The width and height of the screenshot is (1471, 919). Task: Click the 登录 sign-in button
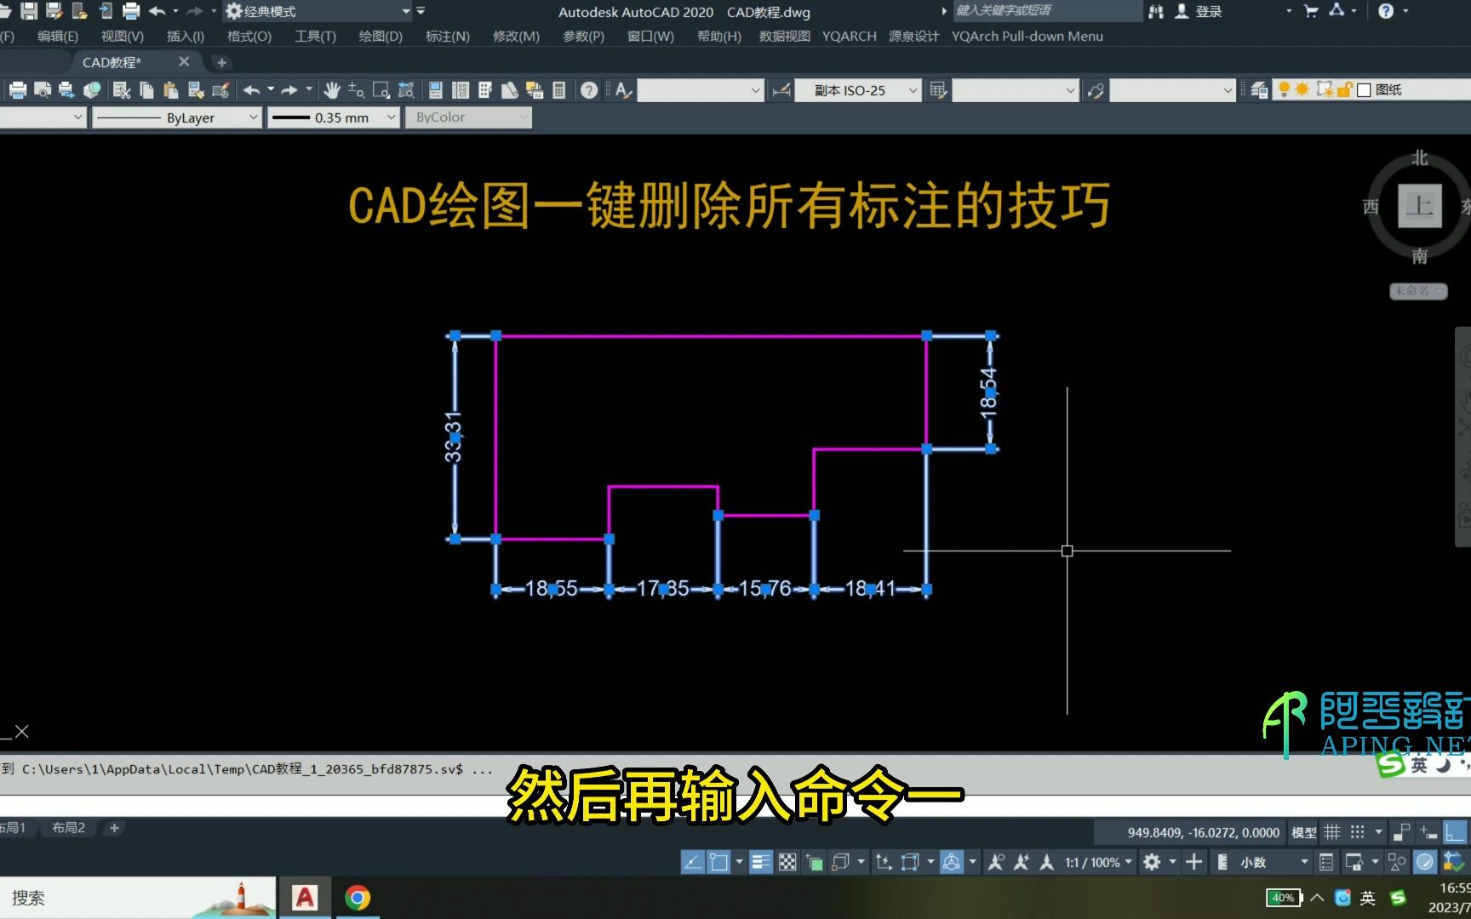coord(1208,11)
